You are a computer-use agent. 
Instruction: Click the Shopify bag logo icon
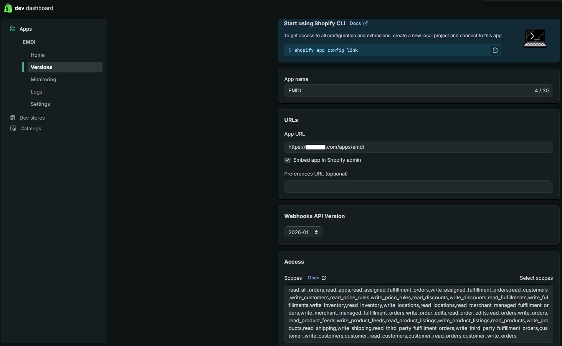(x=8, y=8)
